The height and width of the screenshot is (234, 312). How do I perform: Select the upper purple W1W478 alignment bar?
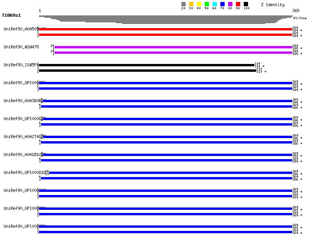click(173, 47)
